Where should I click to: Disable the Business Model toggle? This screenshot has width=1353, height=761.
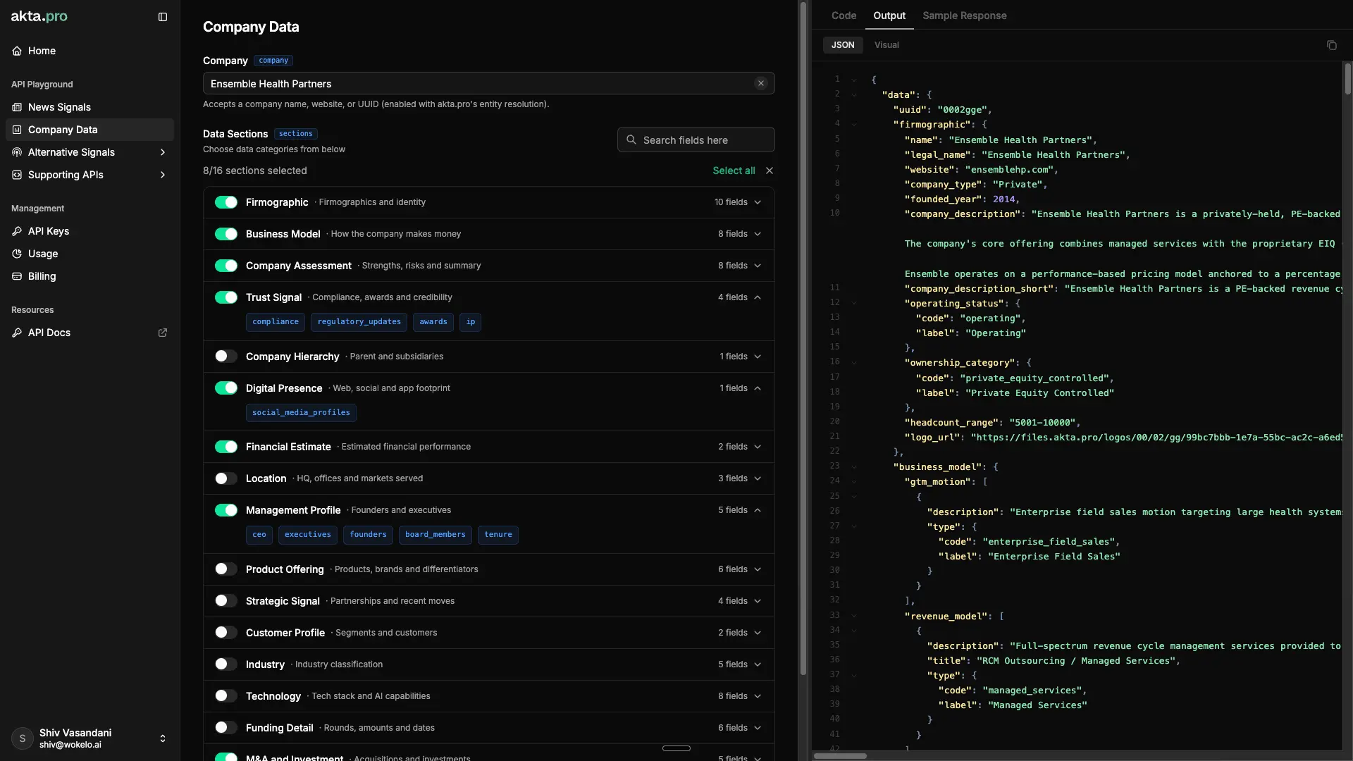click(226, 234)
